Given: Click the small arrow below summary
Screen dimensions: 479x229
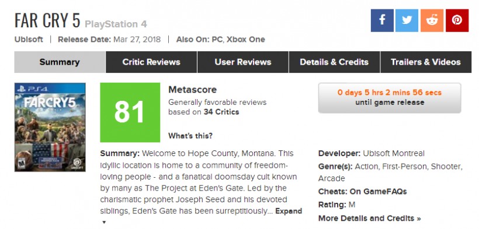Looking at the screenshot, I should pyautogui.click(x=104, y=222).
